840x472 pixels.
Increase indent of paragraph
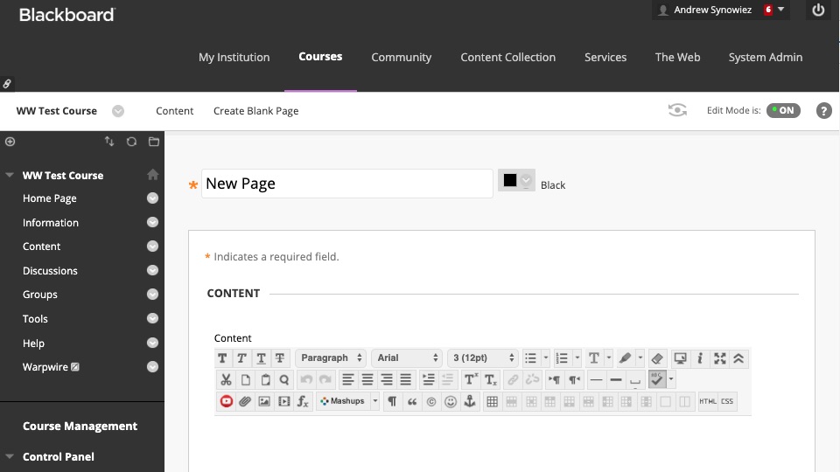coord(428,380)
